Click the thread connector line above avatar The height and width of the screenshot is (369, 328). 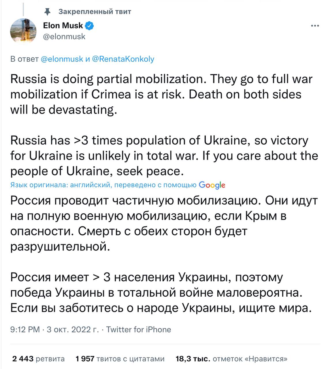point(23,8)
